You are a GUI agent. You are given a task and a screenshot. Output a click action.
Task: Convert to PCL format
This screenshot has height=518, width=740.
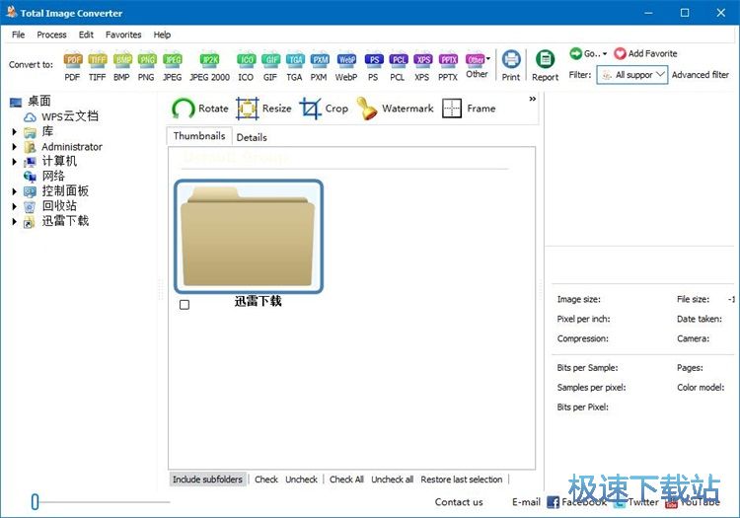pos(398,66)
